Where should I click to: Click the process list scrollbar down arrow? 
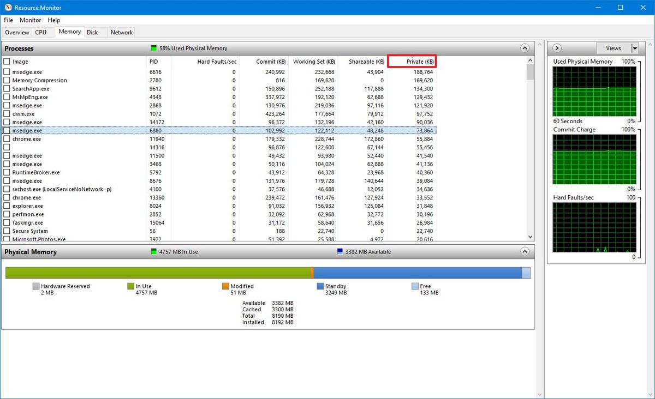pyautogui.click(x=530, y=236)
